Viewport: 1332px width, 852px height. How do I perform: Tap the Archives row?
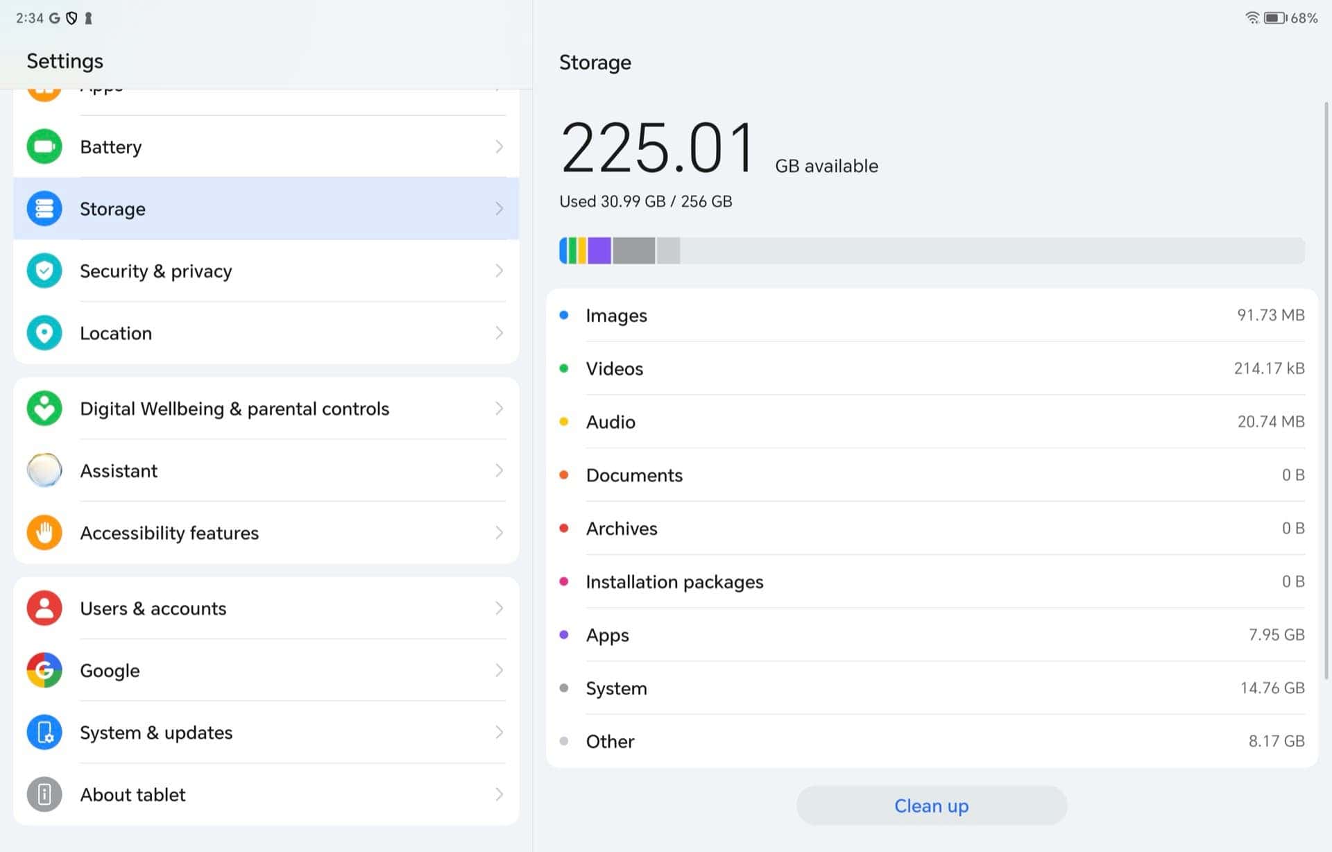[932, 529]
